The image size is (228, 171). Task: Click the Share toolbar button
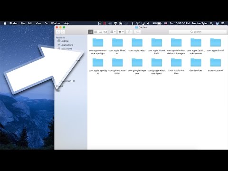(x=129, y=32)
